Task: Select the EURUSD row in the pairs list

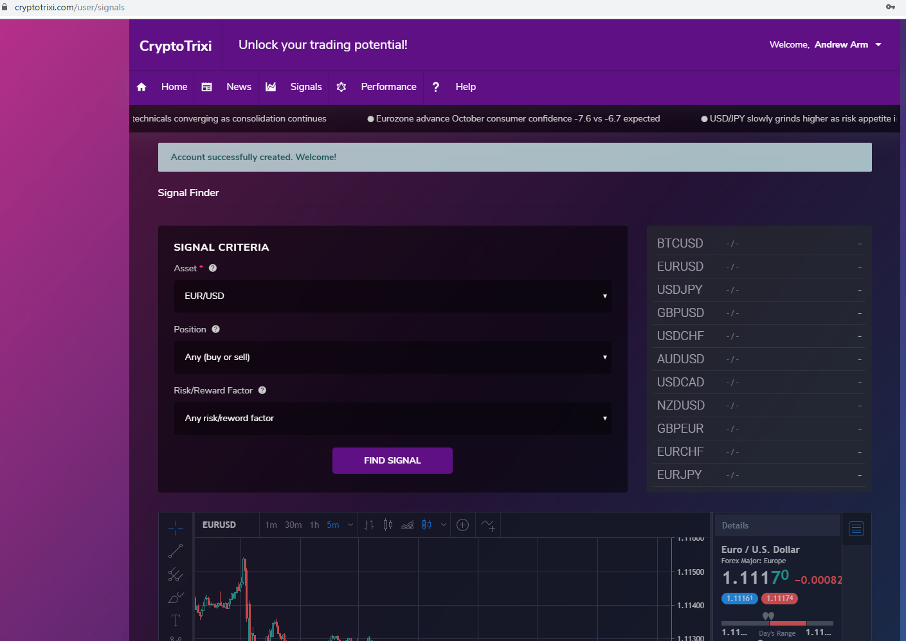Action: 759,267
